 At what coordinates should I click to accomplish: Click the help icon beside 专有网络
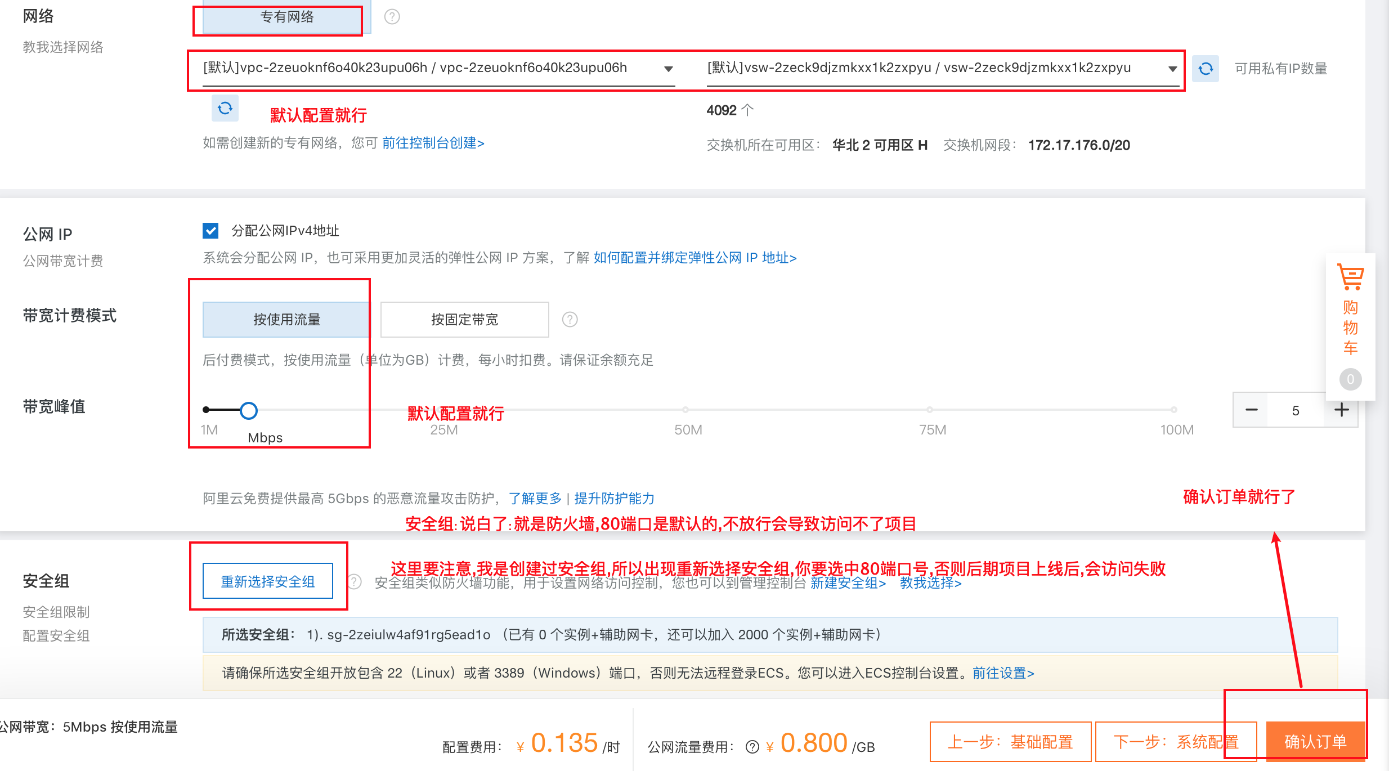tap(392, 17)
